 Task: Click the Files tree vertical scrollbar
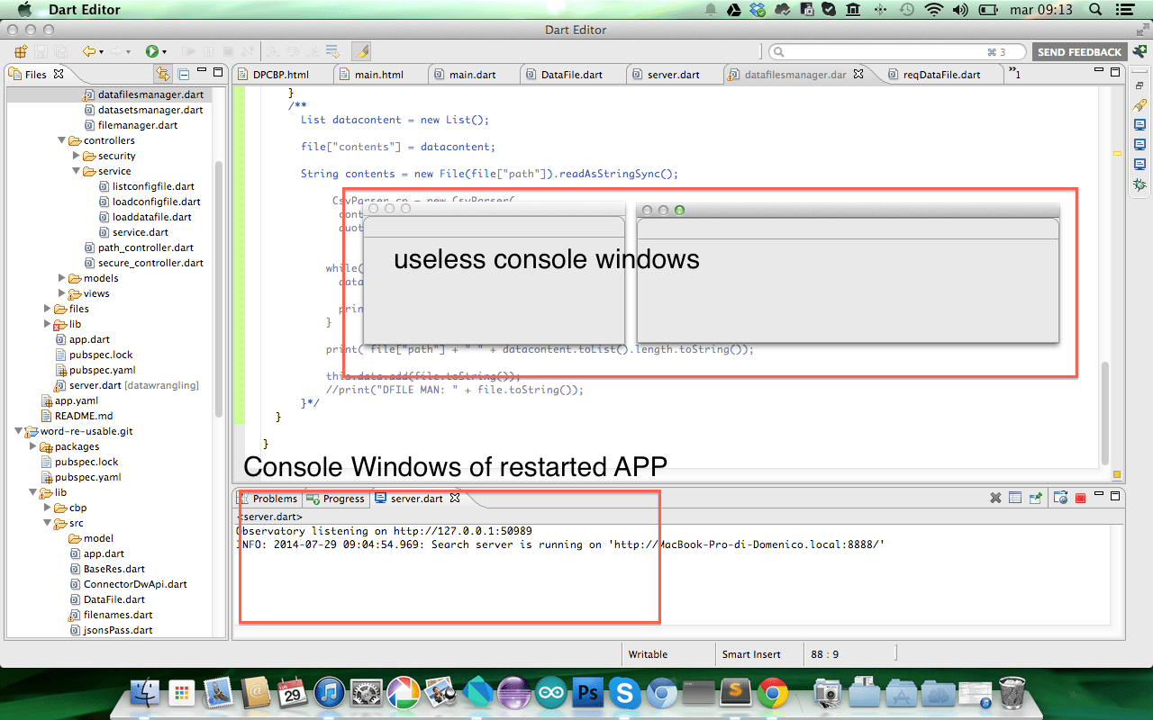pyautogui.click(x=218, y=288)
